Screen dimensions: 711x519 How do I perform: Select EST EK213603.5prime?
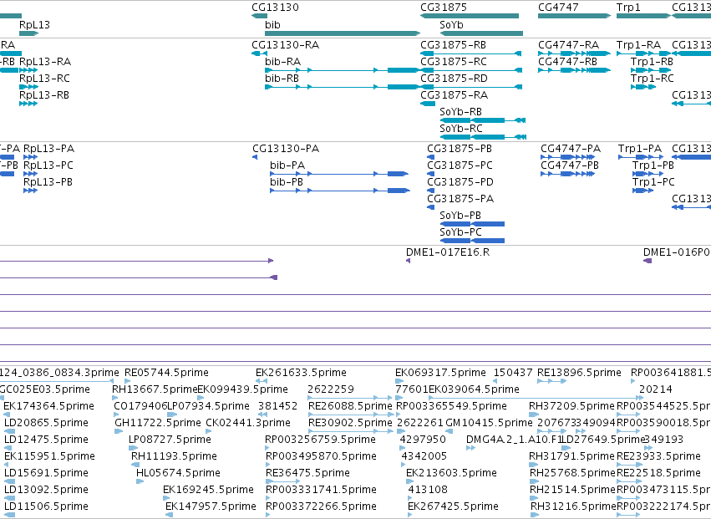point(452,473)
